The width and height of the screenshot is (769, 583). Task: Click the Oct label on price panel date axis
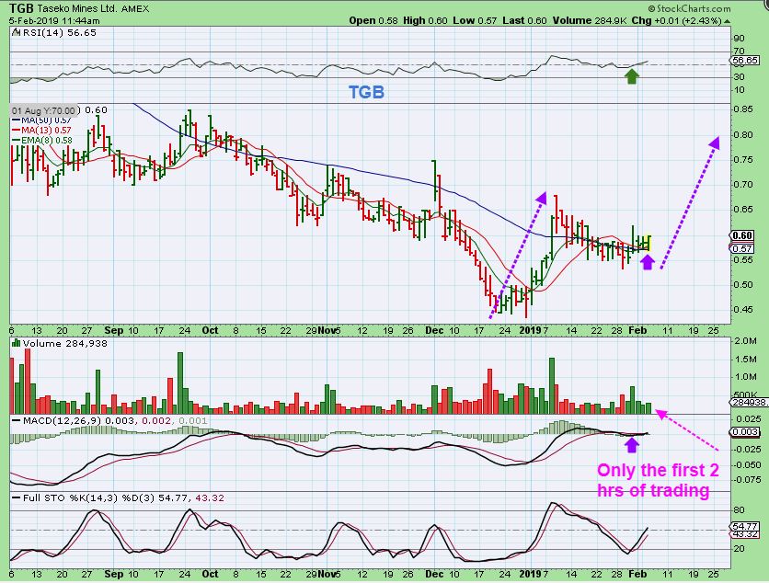point(210,330)
